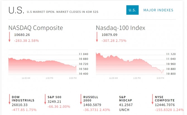The width and height of the screenshot is (187, 115).
Task: Open the Nasdaq-100 Index title link
Action: 120,28
